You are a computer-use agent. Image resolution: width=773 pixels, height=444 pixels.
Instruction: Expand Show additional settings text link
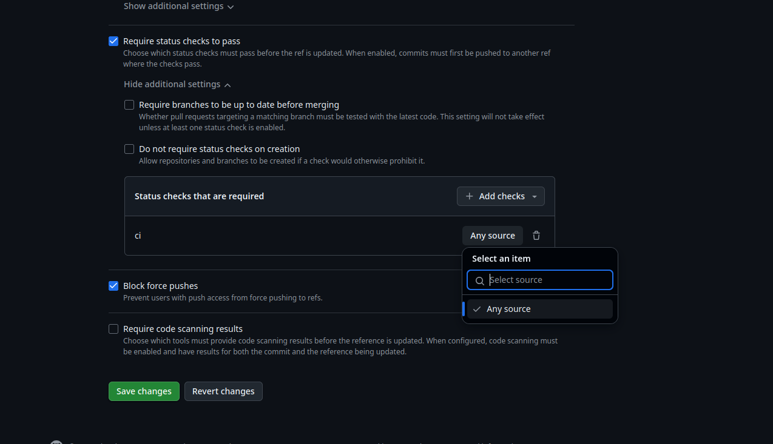pos(174,6)
